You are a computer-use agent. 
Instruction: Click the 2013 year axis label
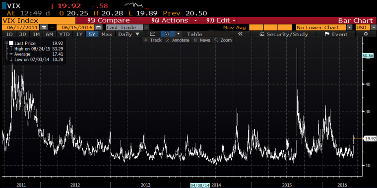[x=145, y=185]
